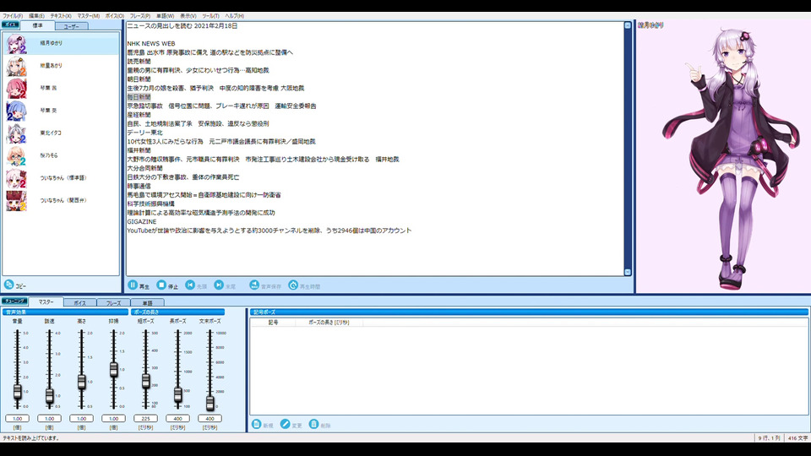The width and height of the screenshot is (811, 456).
Task: Jump to start with 先頭 icon
Action: [x=190, y=285]
